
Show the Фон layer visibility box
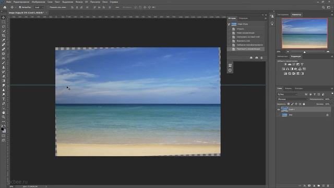pos(278,115)
